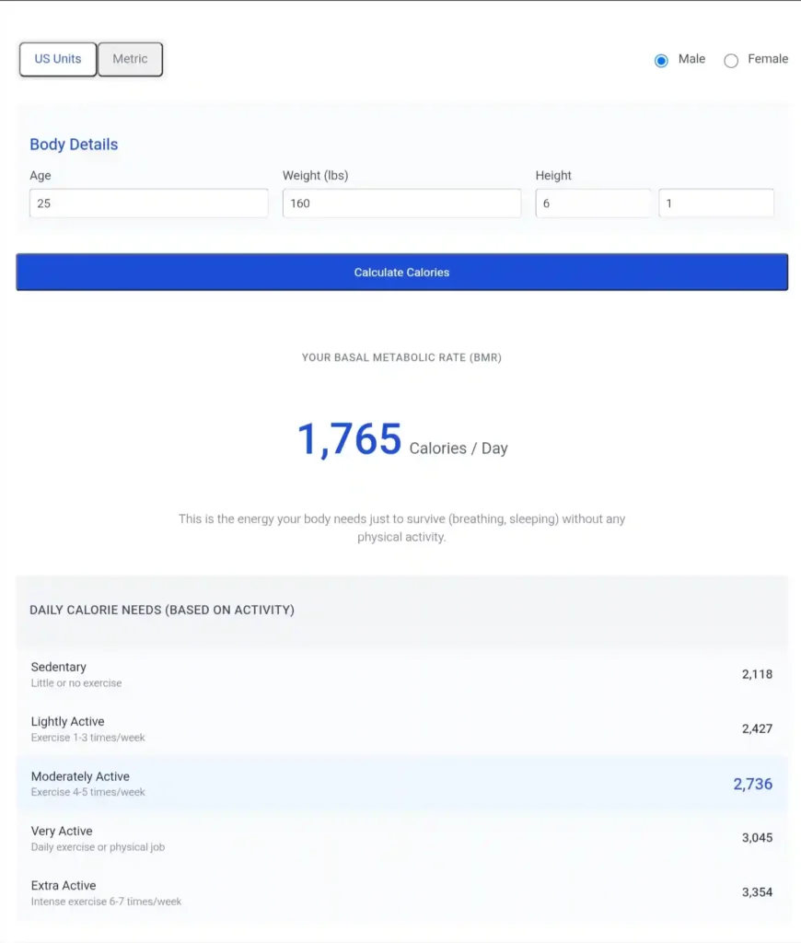Viewport: 801px width, 943px height.
Task: Click the Body Details section heading
Action: [x=74, y=145]
